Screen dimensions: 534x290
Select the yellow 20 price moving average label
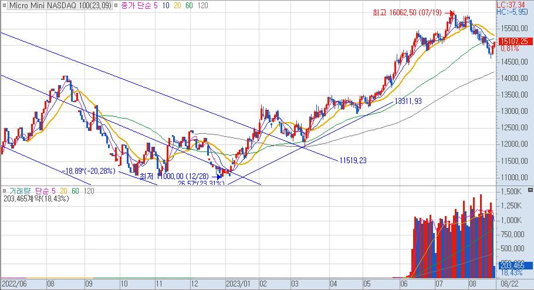pyautogui.click(x=177, y=6)
